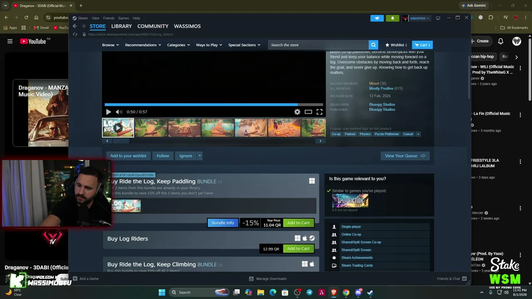Click the Ignore button
The width and height of the screenshot is (532, 299).
pyautogui.click(x=186, y=156)
